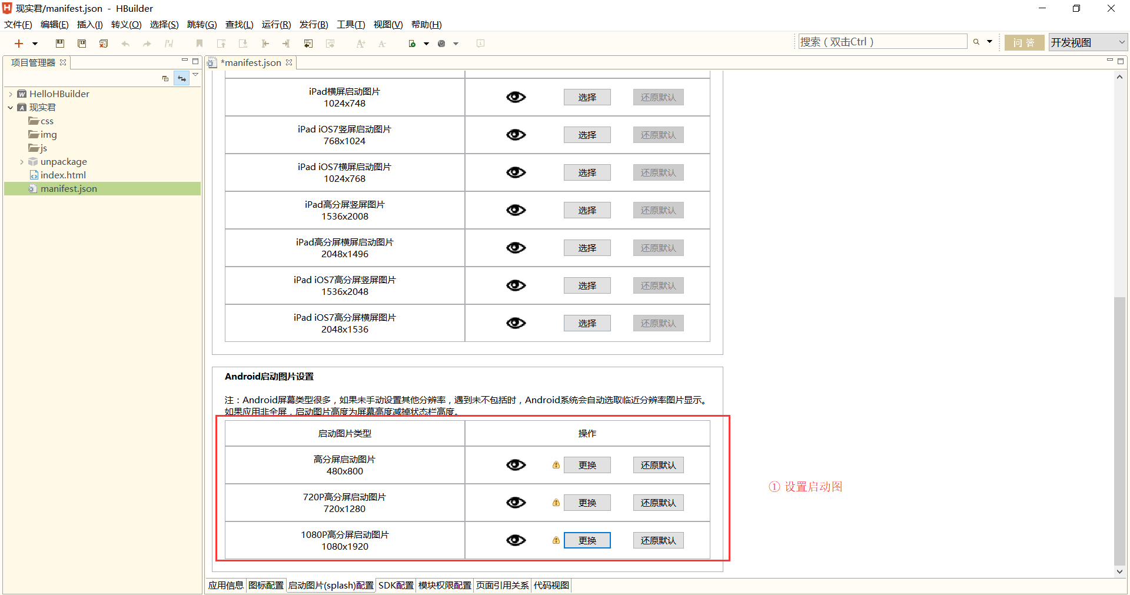Click the Close All editors icon

(104, 44)
